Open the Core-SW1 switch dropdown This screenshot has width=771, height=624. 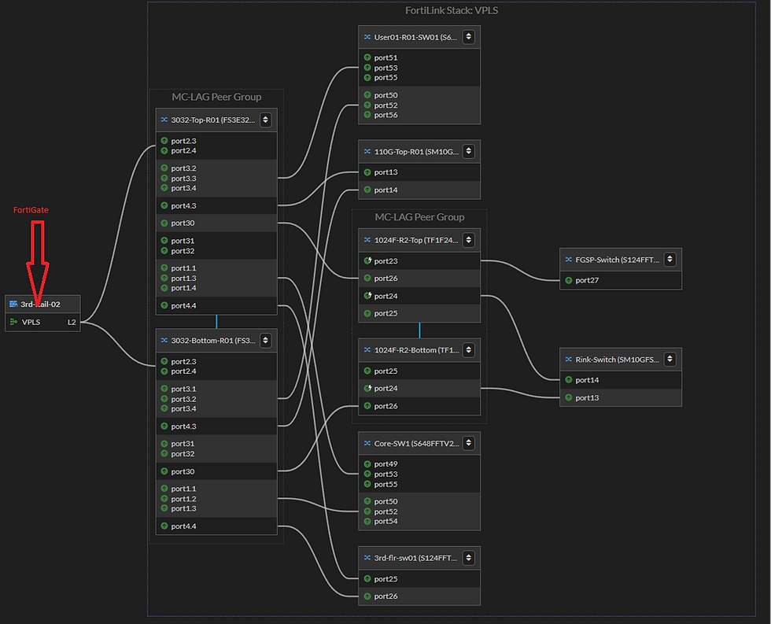[469, 443]
